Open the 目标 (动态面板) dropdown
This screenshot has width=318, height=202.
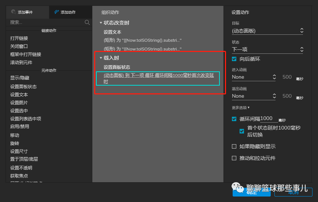click(267, 31)
